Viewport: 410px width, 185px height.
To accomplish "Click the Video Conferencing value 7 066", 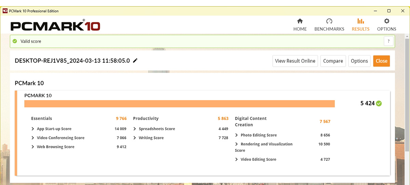I will pos(122,138).
